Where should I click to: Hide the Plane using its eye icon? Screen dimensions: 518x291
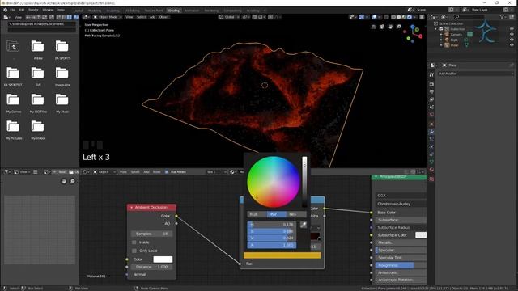point(512,45)
